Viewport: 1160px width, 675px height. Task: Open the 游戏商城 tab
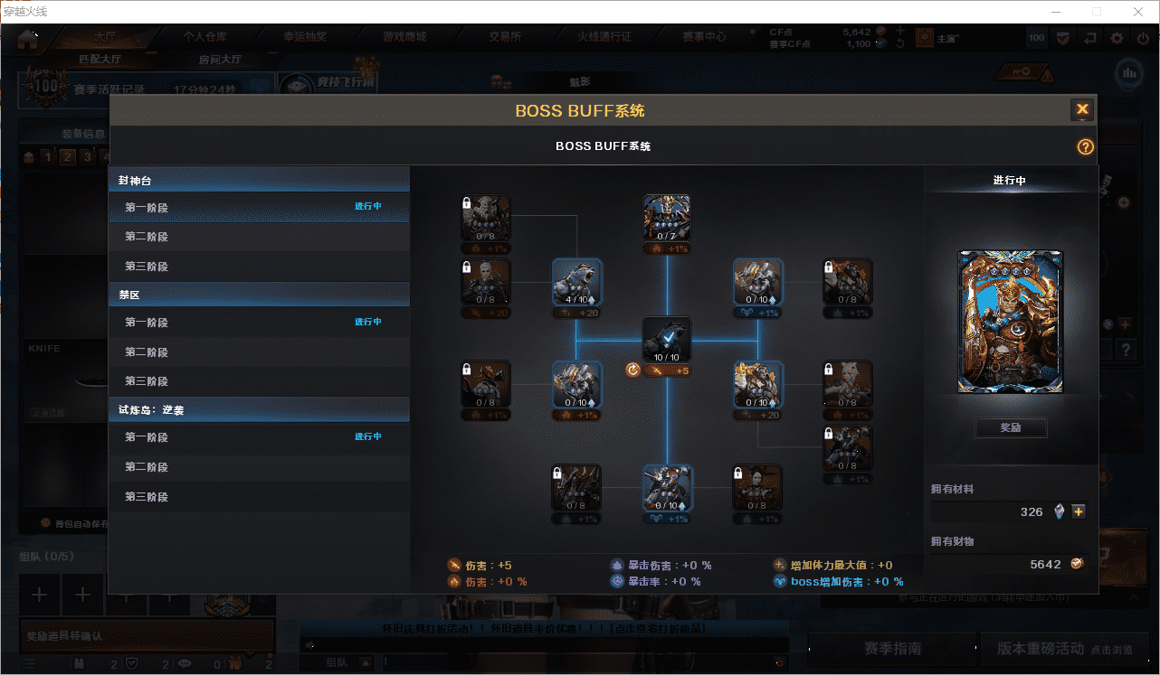pos(404,37)
